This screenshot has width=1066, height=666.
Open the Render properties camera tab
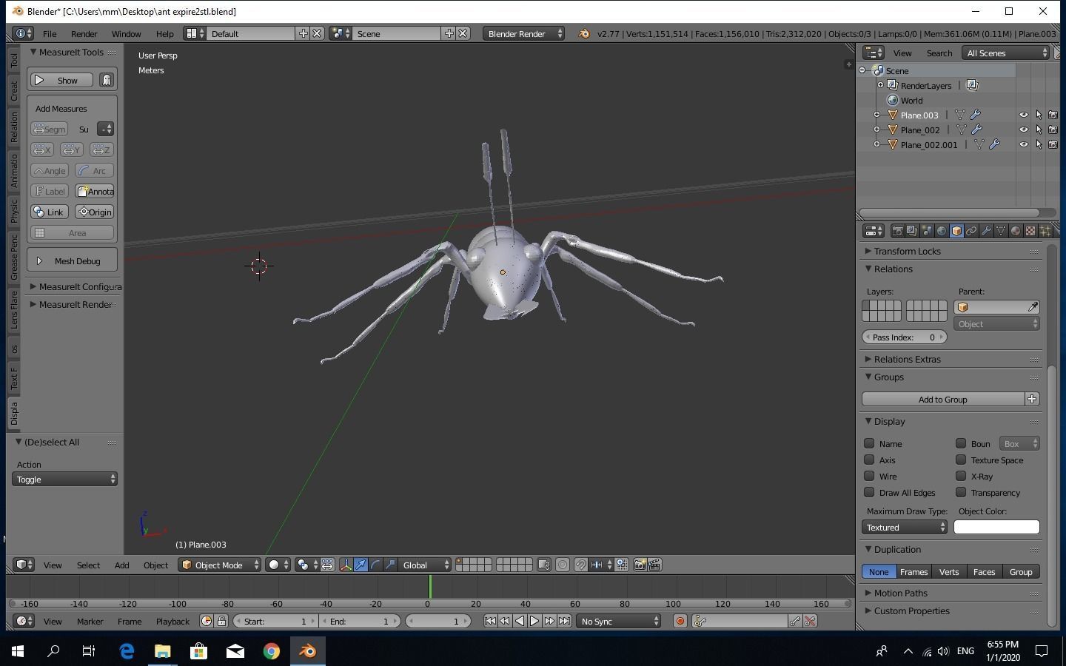[897, 231]
